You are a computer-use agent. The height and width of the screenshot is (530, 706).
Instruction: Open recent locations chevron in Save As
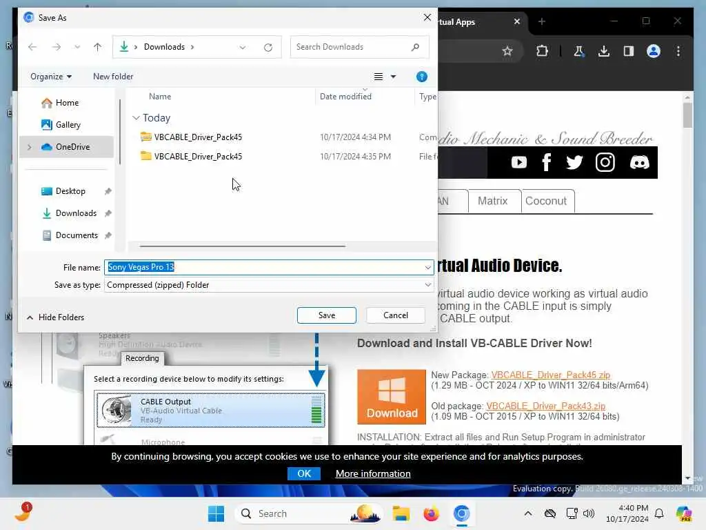(77, 47)
